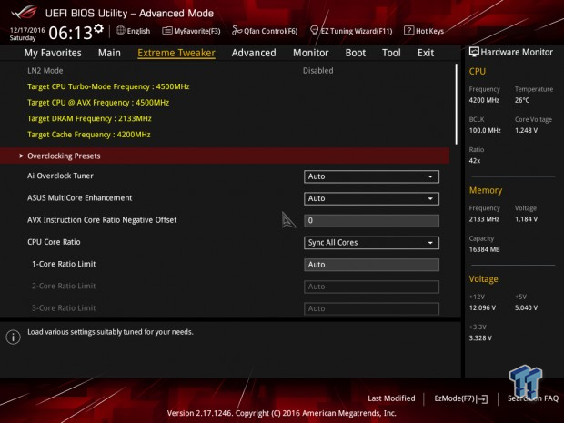Image resolution: width=564 pixels, height=423 pixels.
Task: Switch to the Main tab
Action: point(109,53)
